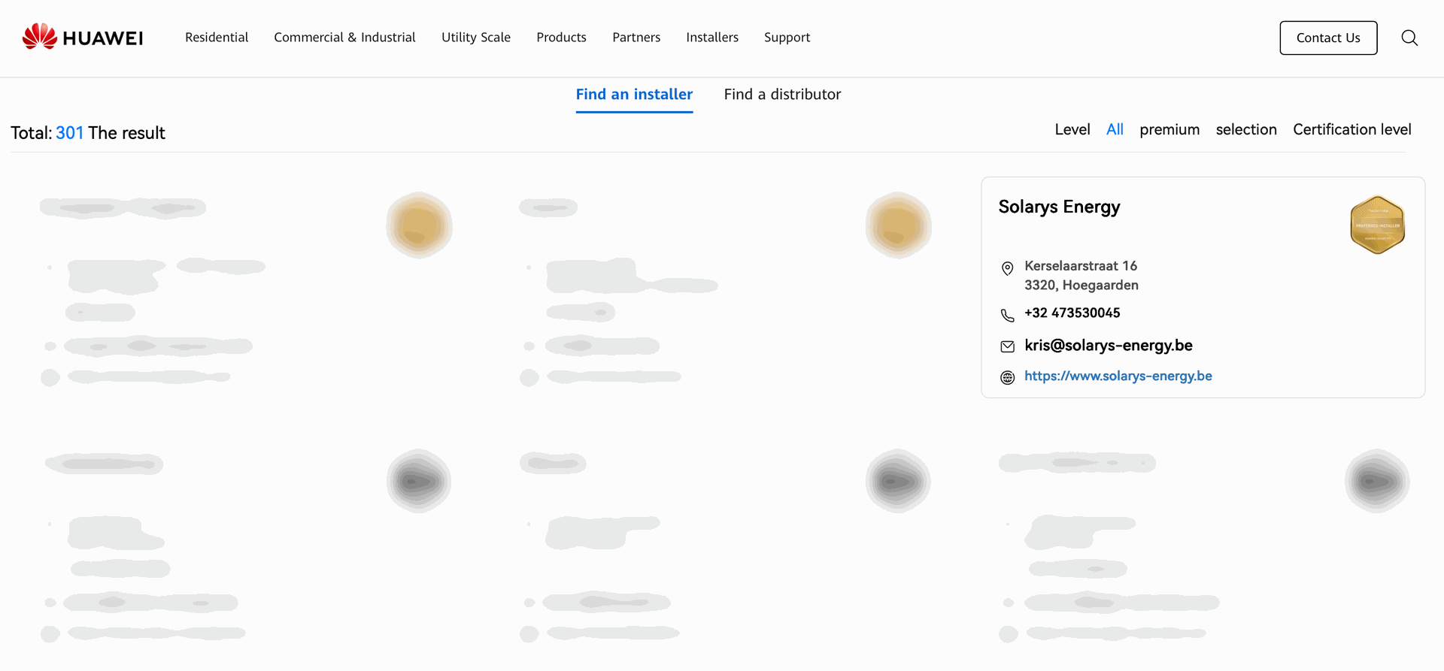Viewport: 1444px width, 671px height.
Task: Expand the Support menu
Action: 787,38
